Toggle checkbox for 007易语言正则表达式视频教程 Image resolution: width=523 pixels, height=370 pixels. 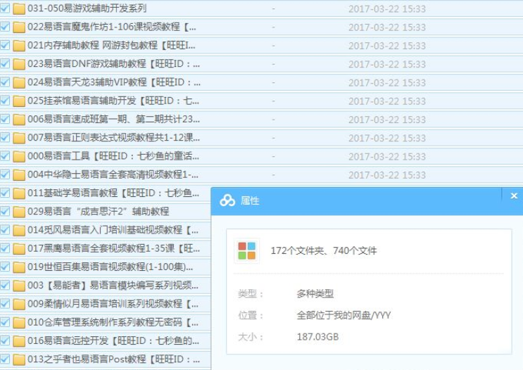pos(5,137)
